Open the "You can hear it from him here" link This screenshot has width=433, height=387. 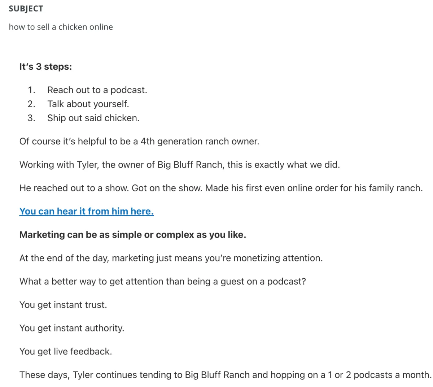click(x=87, y=212)
